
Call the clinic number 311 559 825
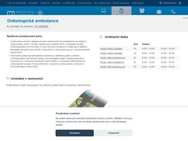click(x=41, y=26)
